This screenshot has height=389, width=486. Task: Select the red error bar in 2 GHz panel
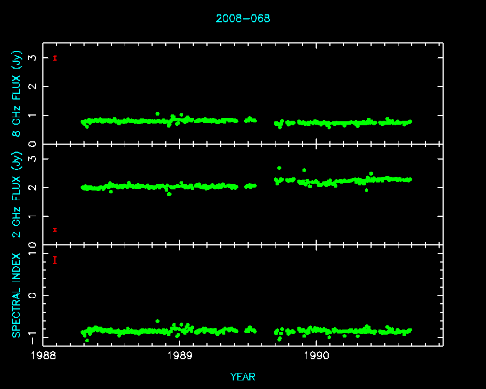(x=55, y=230)
